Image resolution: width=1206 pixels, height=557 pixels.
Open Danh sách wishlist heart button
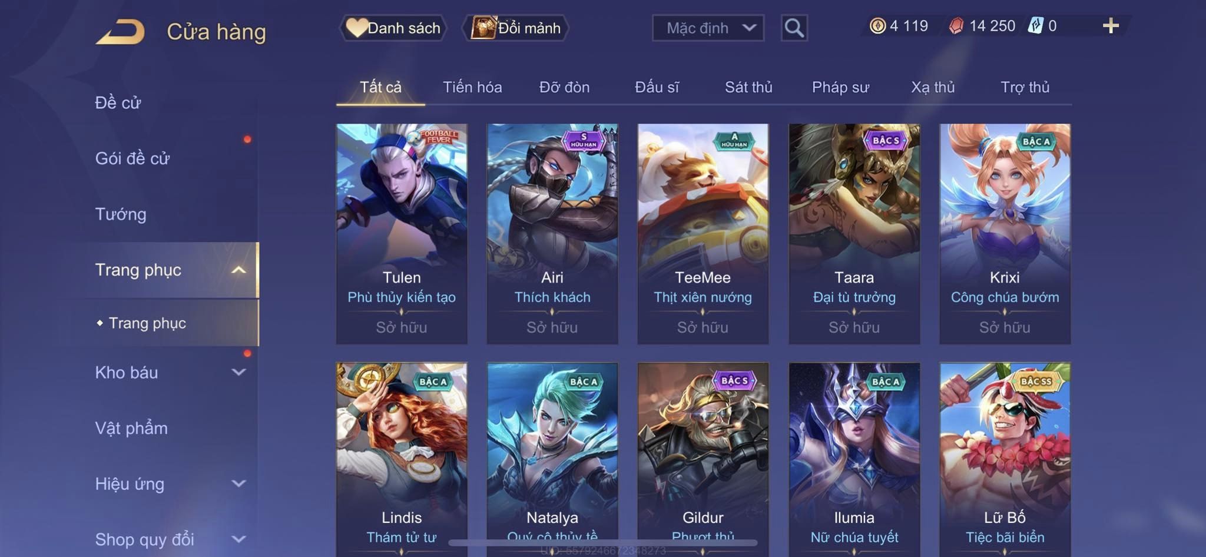pyautogui.click(x=393, y=28)
